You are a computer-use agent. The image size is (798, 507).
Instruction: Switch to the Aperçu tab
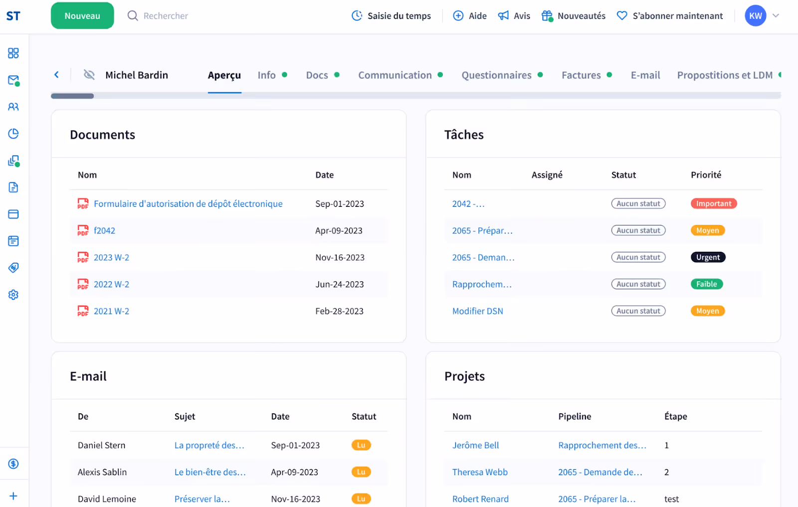(x=224, y=75)
